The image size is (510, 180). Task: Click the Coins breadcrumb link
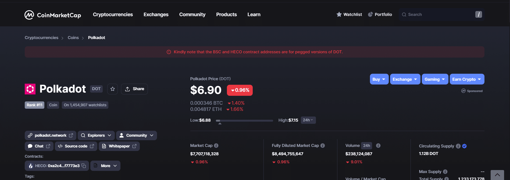(x=73, y=38)
